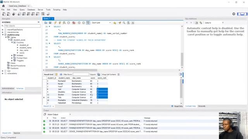Expand the Indexes node
The height and width of the screenshot is (139, 248).
click(12, 56)
